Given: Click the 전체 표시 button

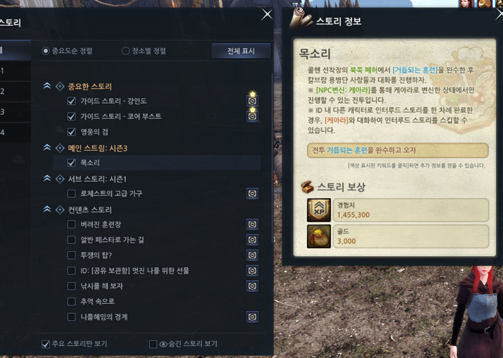Looking at the screenshot, I should 241,51.
